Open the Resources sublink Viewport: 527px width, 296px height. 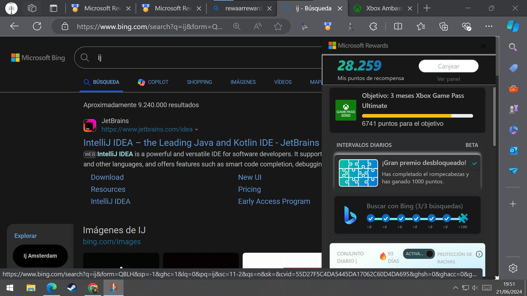(x=108, y=189)
